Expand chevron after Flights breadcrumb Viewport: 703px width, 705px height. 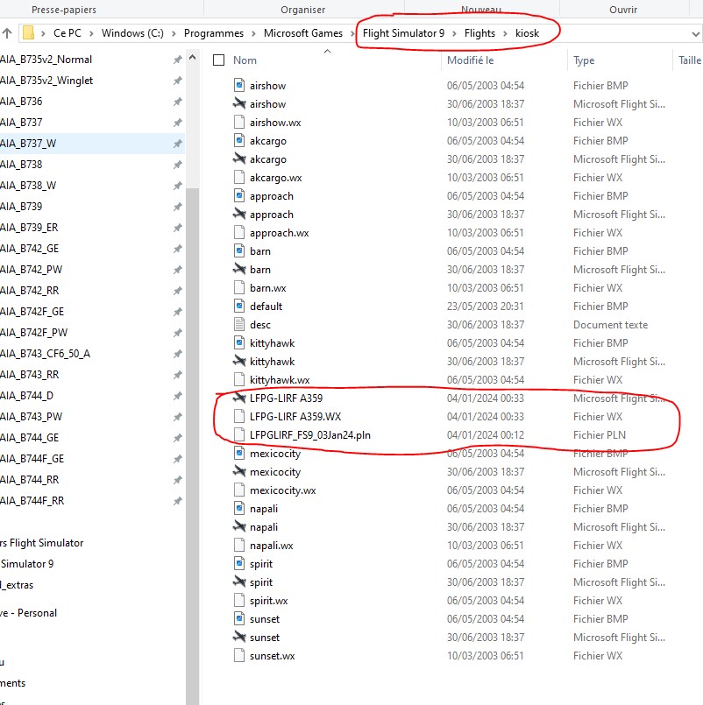coord(505,33)
